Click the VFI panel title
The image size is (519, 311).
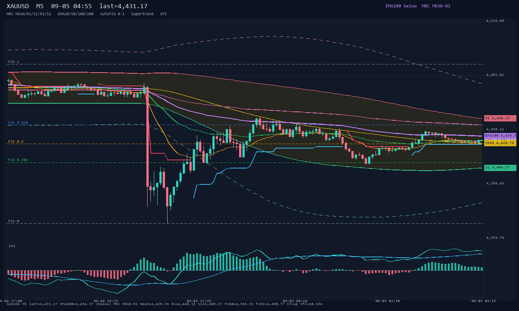pos(12,246)
